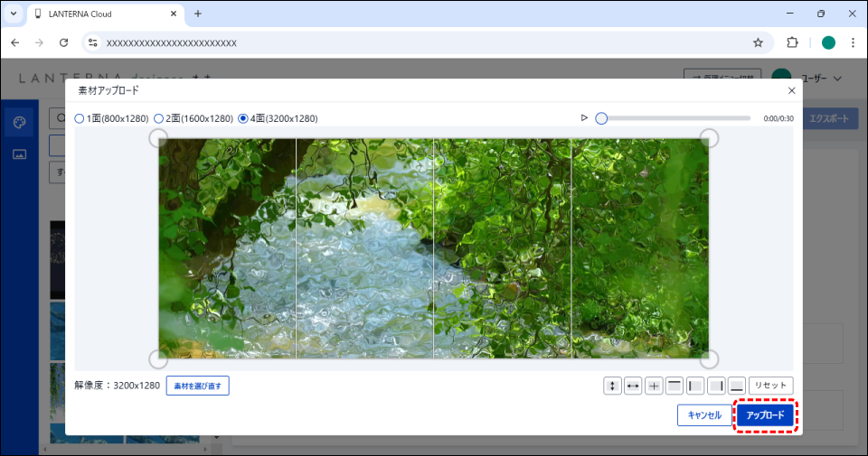Viewport: 868px width, 456px height.
Task: Select the 2面(1600x1280) radio option
Action: click(x=158, y=118)
